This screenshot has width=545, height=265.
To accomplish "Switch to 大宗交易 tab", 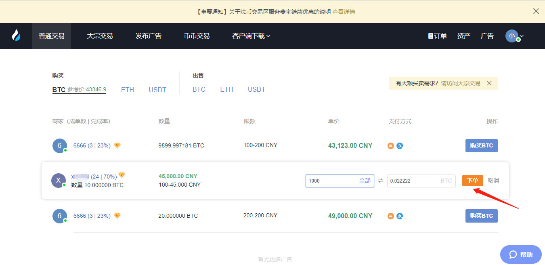I will point(100,36).
